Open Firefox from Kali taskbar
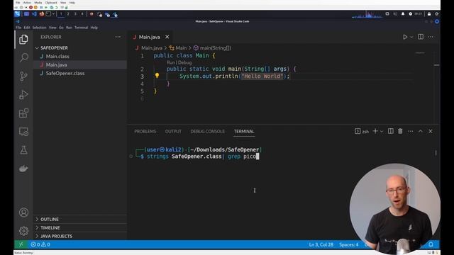454x255 pixels. (x=41, y=14)
